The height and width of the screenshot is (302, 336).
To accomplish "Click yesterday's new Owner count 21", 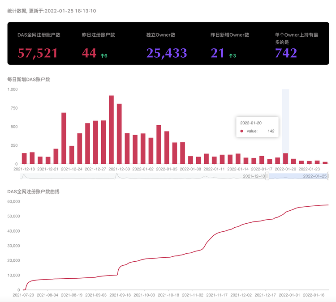I will pos(218,53).
